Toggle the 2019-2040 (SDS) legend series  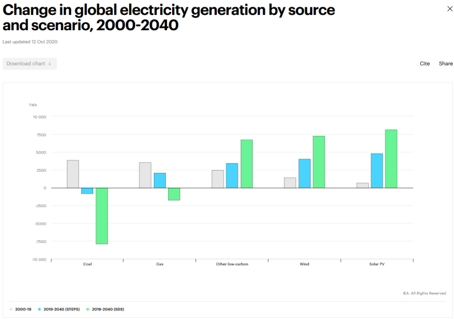[x=105, y=309]
